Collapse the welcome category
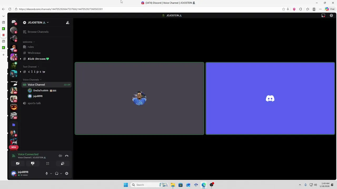Screen dimensions: 337x189 (x=29, y=42)
